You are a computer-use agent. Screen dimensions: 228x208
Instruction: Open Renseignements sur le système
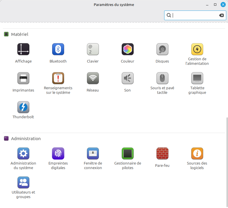[58, 78]
